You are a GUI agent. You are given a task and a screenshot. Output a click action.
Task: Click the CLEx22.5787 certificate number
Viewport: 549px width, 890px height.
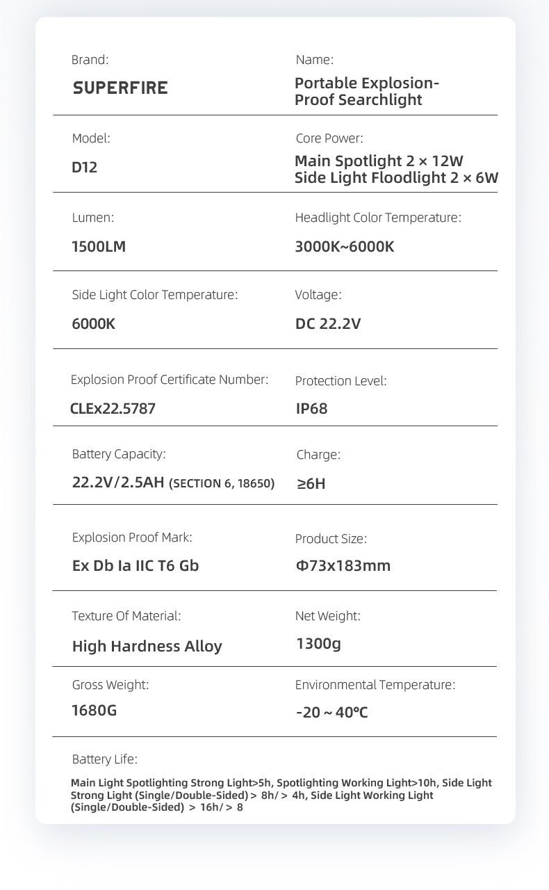point(113,408)
